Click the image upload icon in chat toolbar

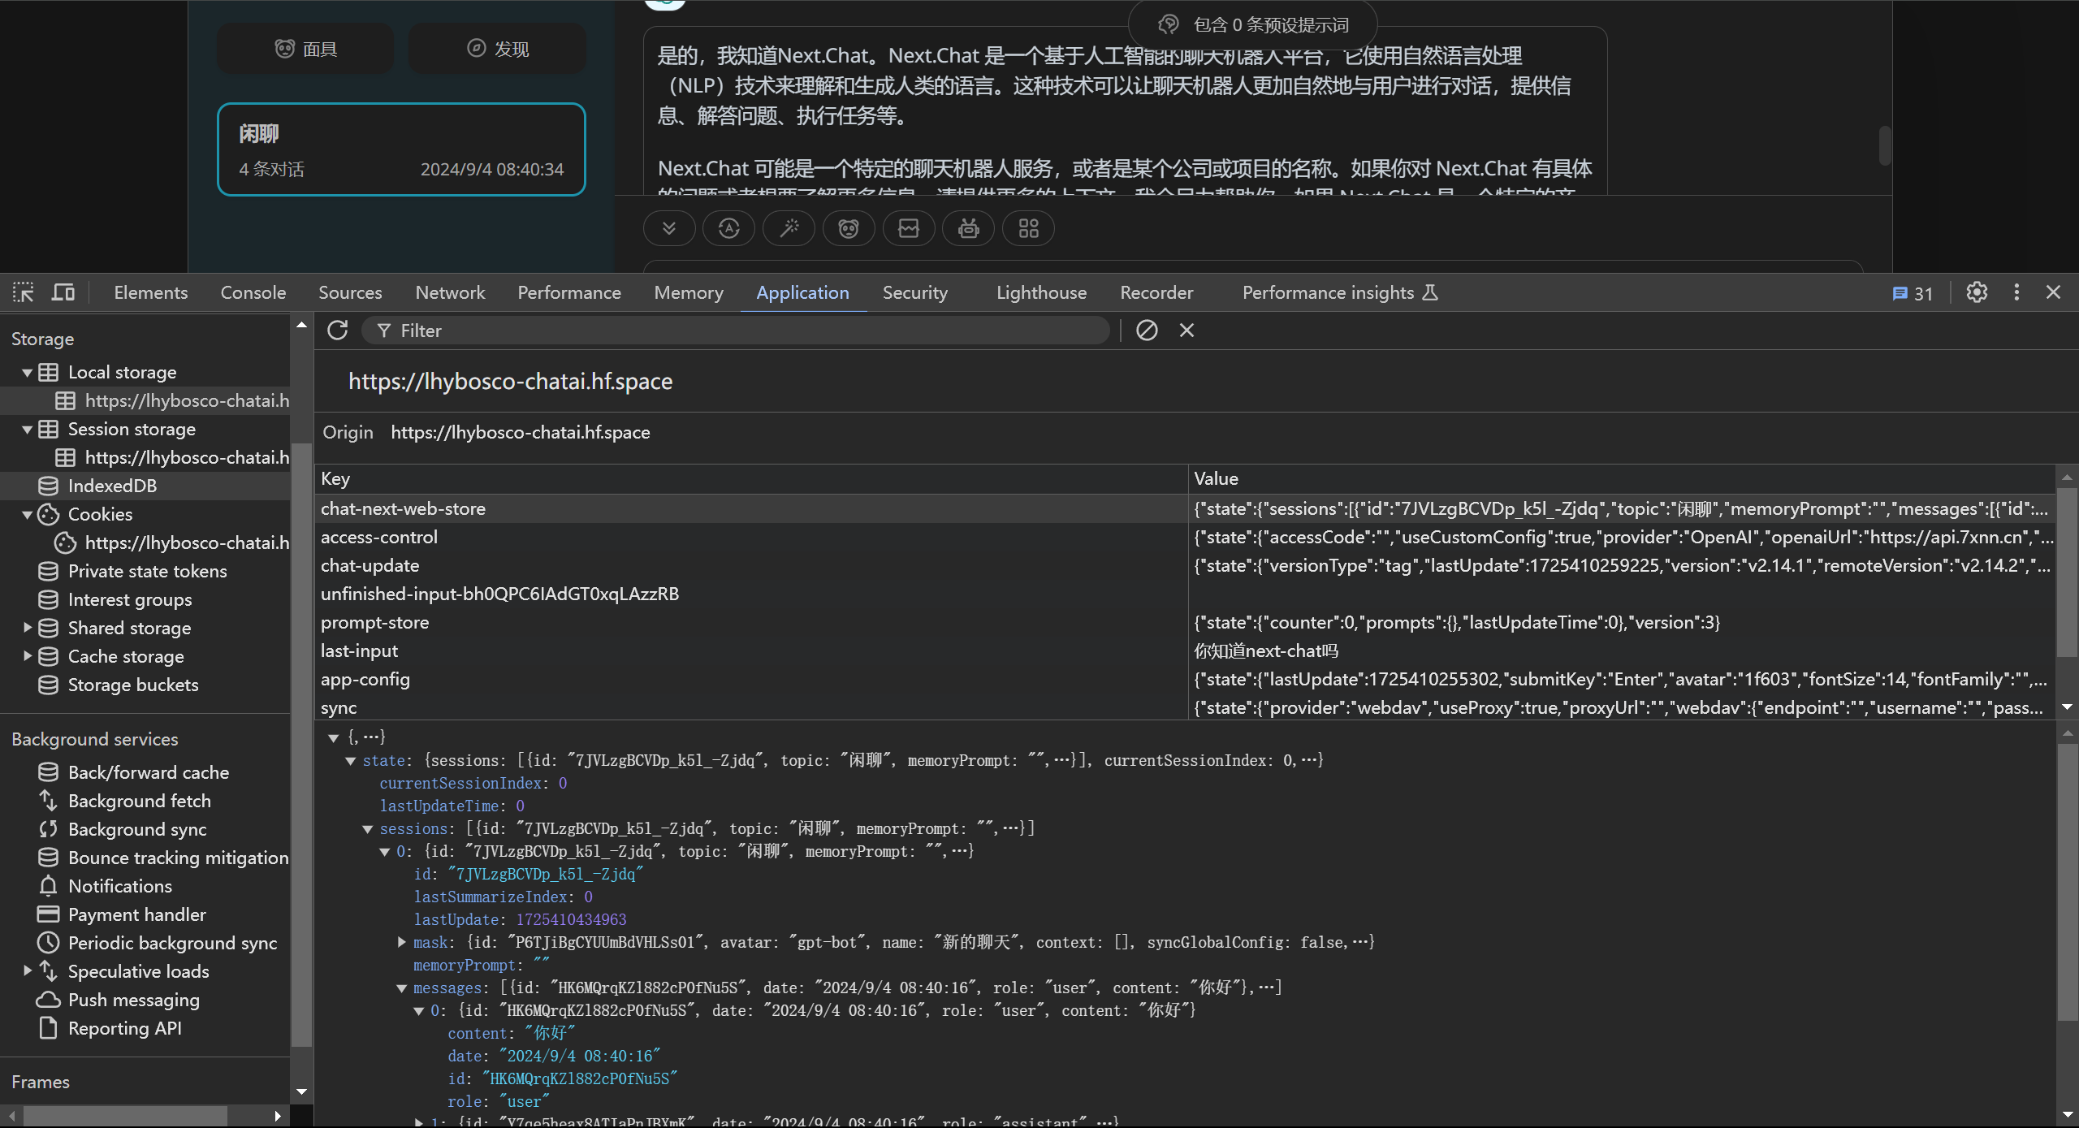pyautogui.click(x=909, y=228)
